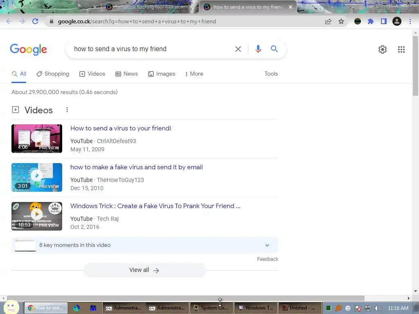The width and height of the screenshot is (419, 314).
Task: Expand the 8 key moments section
Action: click(145, 245)
